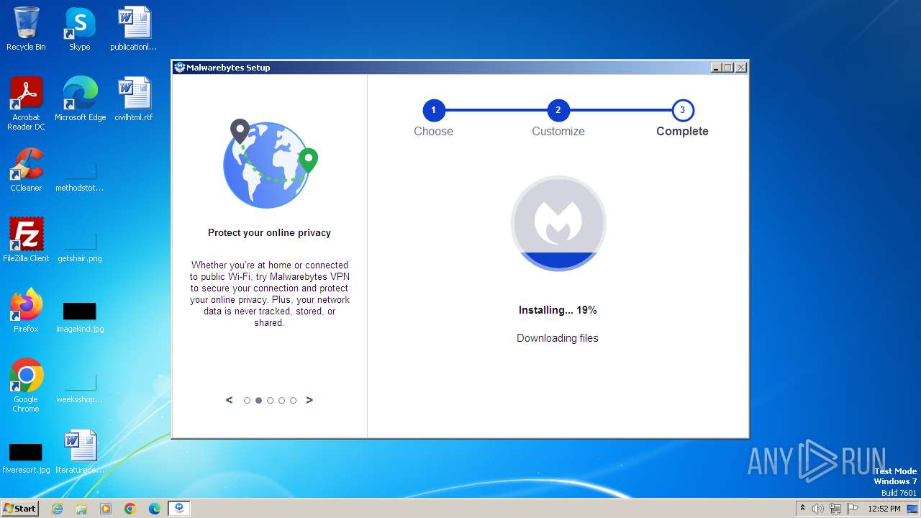Open the media player taskbar icon
Image resolution: width=921 pixels, height=518 pixels.
(x=106, y=509)
